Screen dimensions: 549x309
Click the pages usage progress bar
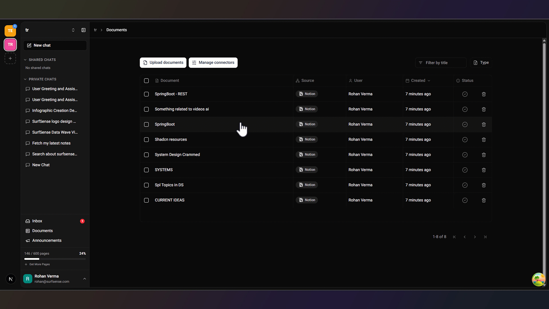(x=55, y=259)
